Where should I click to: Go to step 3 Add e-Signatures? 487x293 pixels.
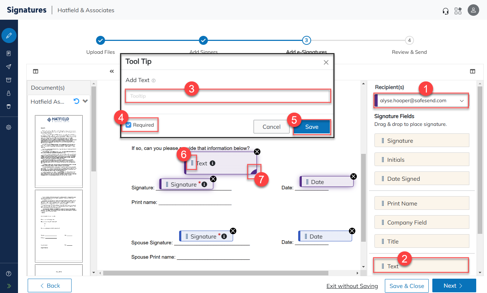(x=306, y=40)
